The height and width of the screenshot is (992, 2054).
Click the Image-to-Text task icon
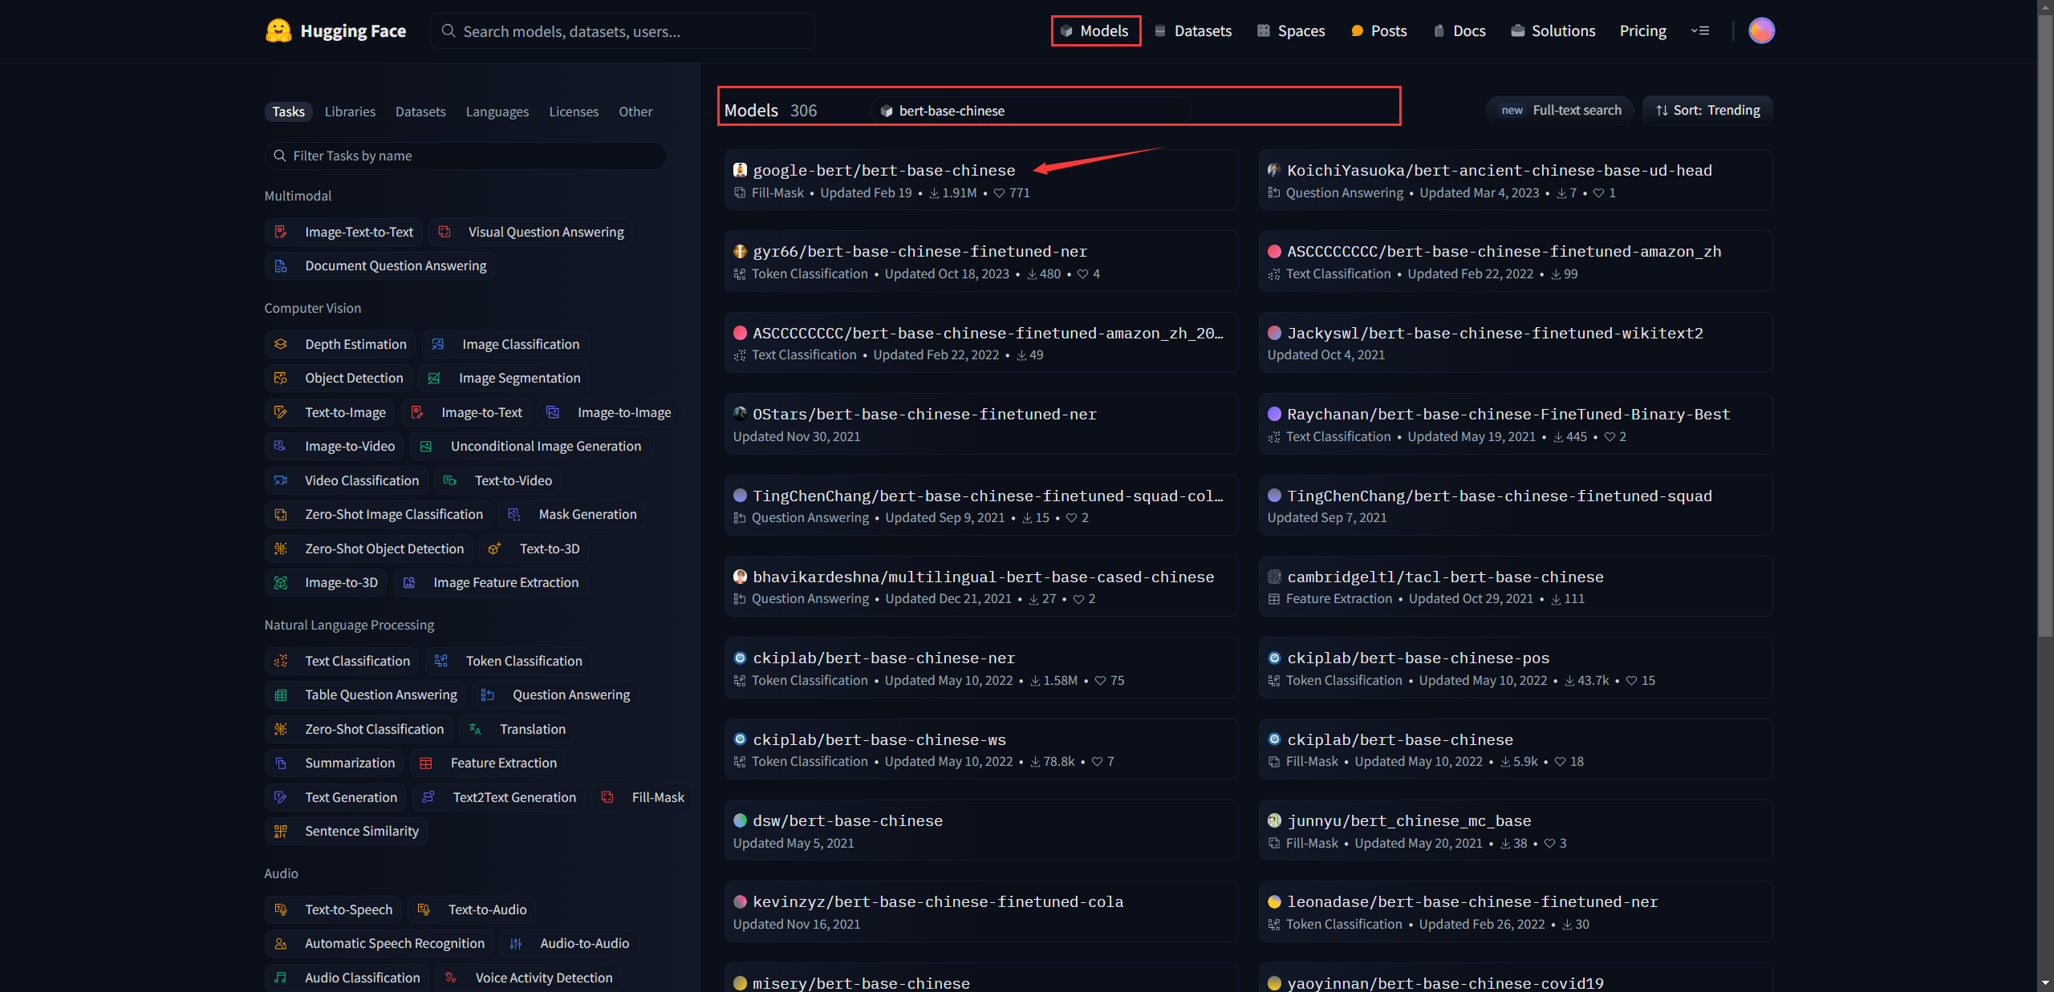pyautogui.click(x=417, y=412)
